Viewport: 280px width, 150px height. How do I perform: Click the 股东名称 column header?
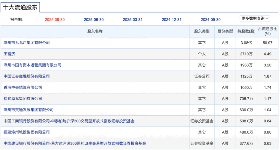pyautogui.click(x=95, y=31)
